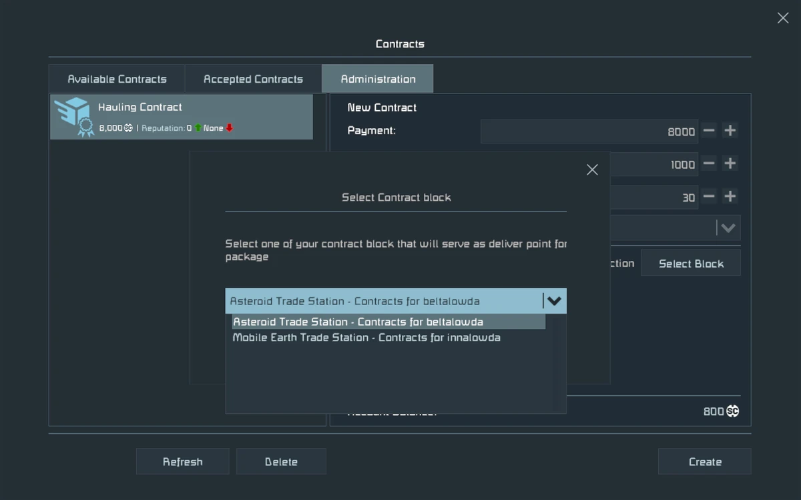Click the plus icon to increase Payment

[730, 131]
